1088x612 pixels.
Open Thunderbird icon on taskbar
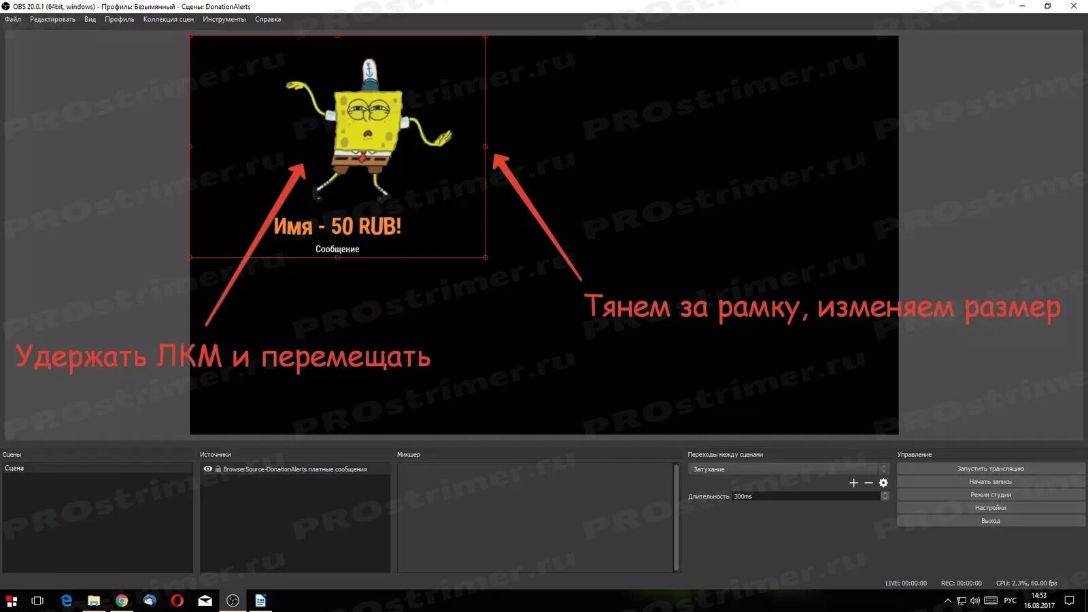(150, 600)
